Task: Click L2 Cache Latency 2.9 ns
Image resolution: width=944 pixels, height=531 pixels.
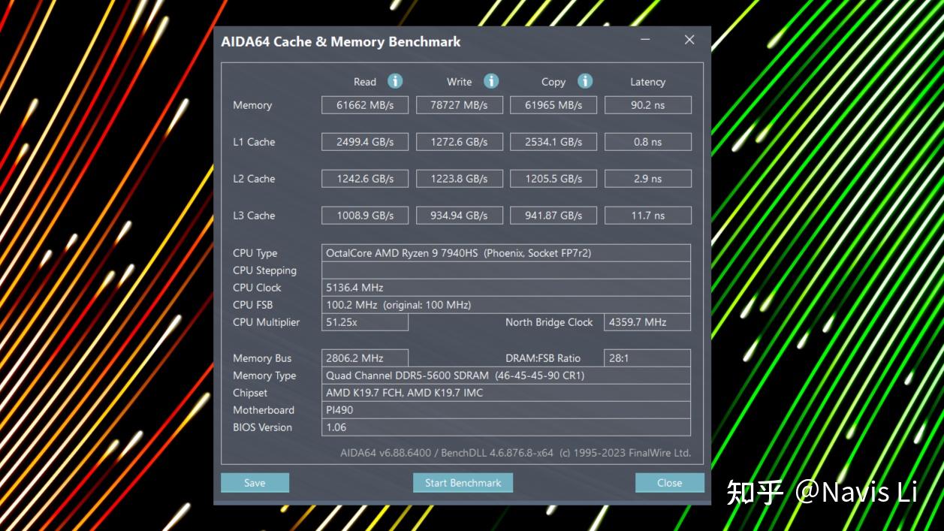Action: (x=648, y=179)
